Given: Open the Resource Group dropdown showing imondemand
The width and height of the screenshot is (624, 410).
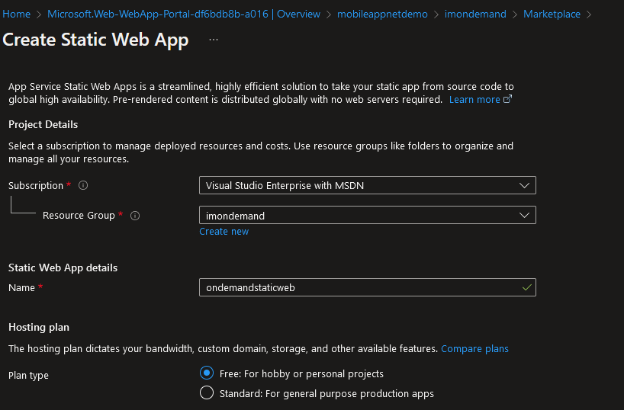Looking at the screenshot, I should [x=368, y=215].
